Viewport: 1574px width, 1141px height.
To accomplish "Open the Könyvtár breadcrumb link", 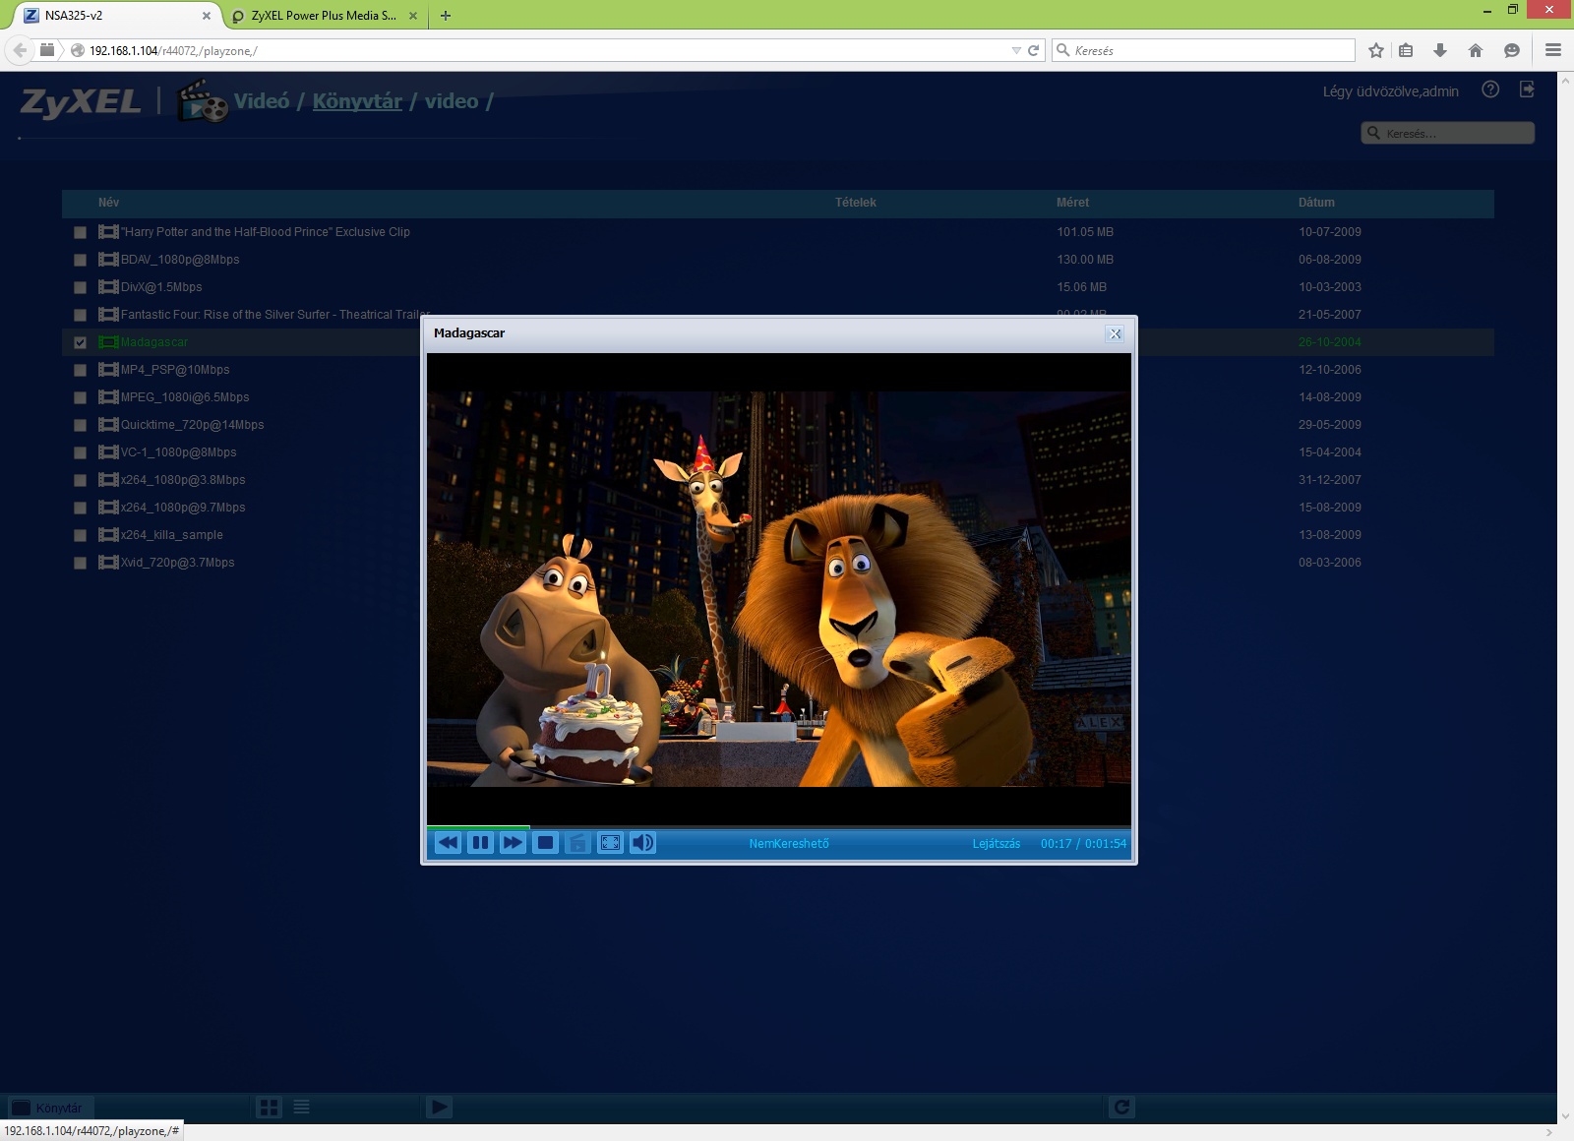I will 357,101.
